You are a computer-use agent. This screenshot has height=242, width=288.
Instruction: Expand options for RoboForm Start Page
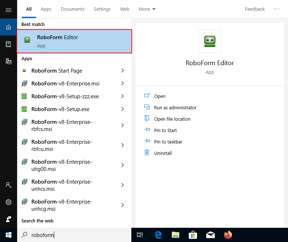click(x=123, y=71)
